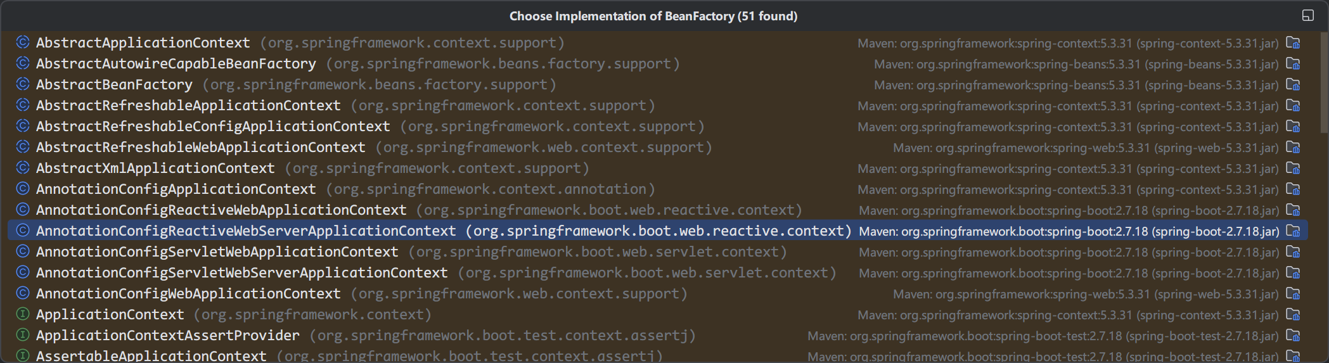Screen dimensions: 1329x363
Task: Open AnnotationConfigServletWebServerApplicationContext class
Action: pyautogui.click(x=241, y=273)
